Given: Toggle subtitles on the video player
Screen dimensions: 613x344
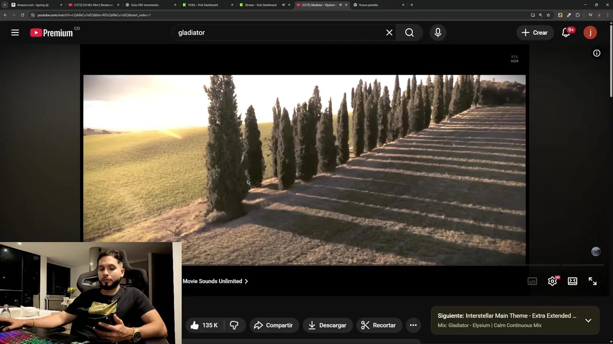Looking at the screenshot, I should [532, 281].
